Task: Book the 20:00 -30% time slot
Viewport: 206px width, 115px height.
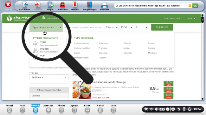Action: click(x=168, y=96)
